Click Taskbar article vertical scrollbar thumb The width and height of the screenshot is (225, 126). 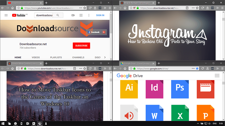tap(111, 80)
